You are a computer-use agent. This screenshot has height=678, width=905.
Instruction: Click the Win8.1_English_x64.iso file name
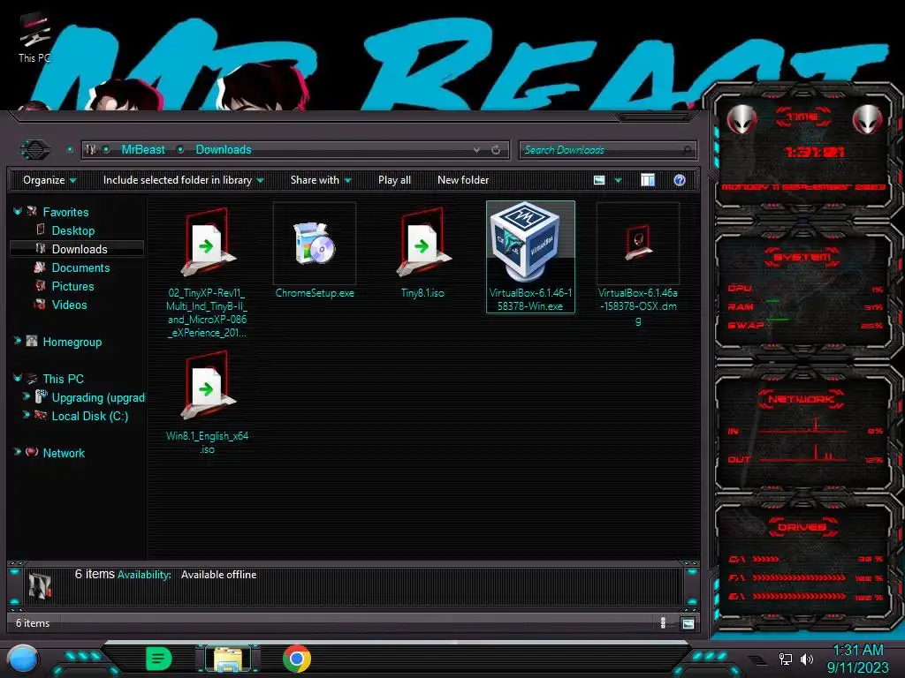tap(207, 442)
